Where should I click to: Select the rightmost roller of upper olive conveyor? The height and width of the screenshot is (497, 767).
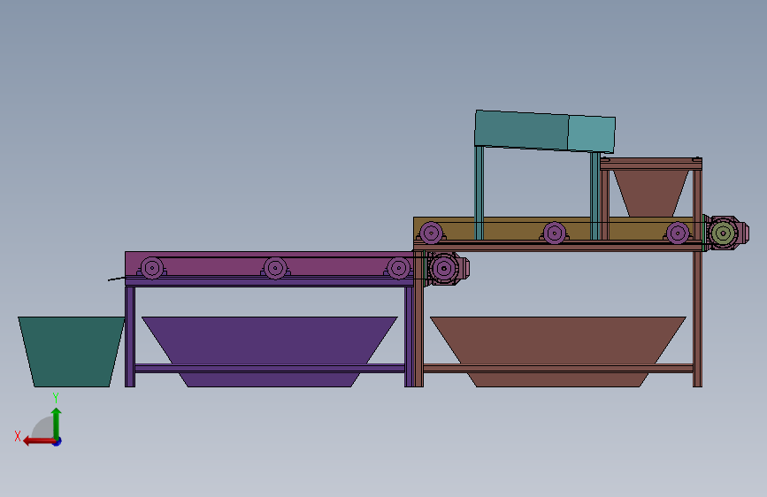coord(678,233)
